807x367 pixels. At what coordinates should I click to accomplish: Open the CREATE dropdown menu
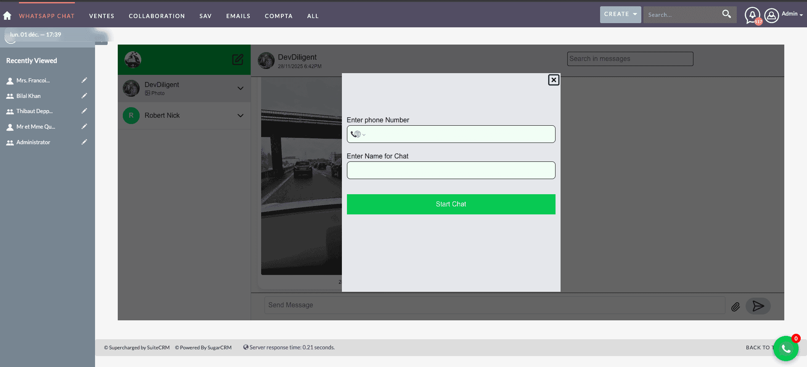pyautogui.click(x=620, y=14)
